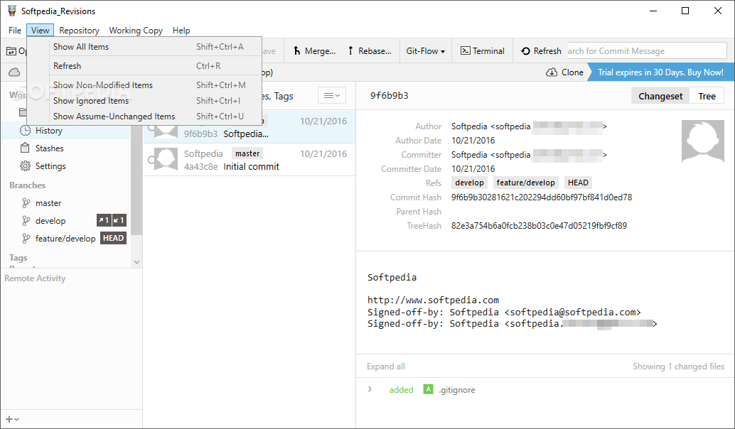Image resolution: width=735 pixels, height=429 pixels.
Task: Click the Stashes clipboard icon
Action: tap(26, 148)
